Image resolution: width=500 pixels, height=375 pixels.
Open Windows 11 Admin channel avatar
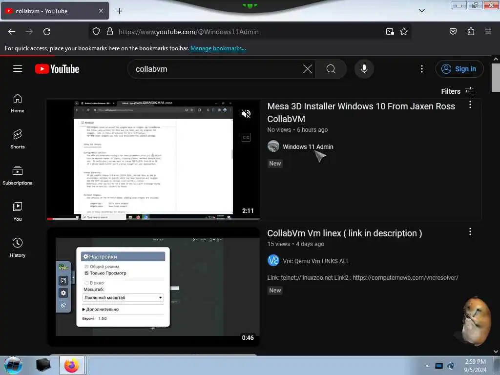pos(273,146)
